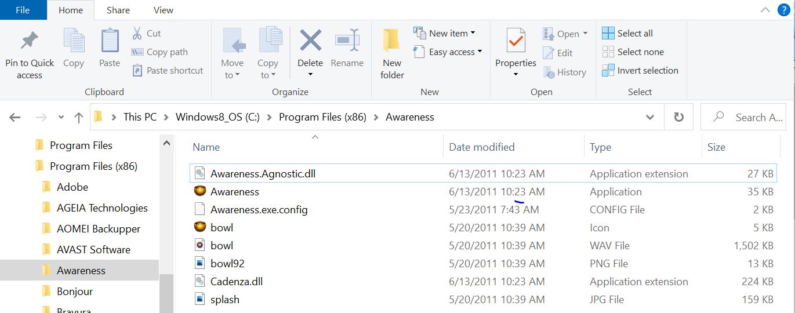
Task: Select Awareness folder in navigation tree
Action: tap(81, 271)
